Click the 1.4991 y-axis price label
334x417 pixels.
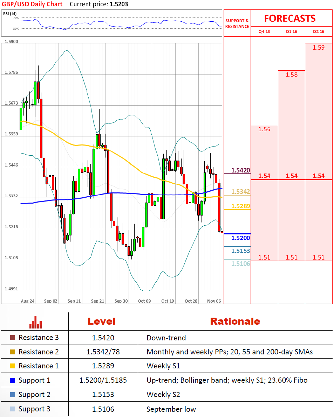click(12, 289)
